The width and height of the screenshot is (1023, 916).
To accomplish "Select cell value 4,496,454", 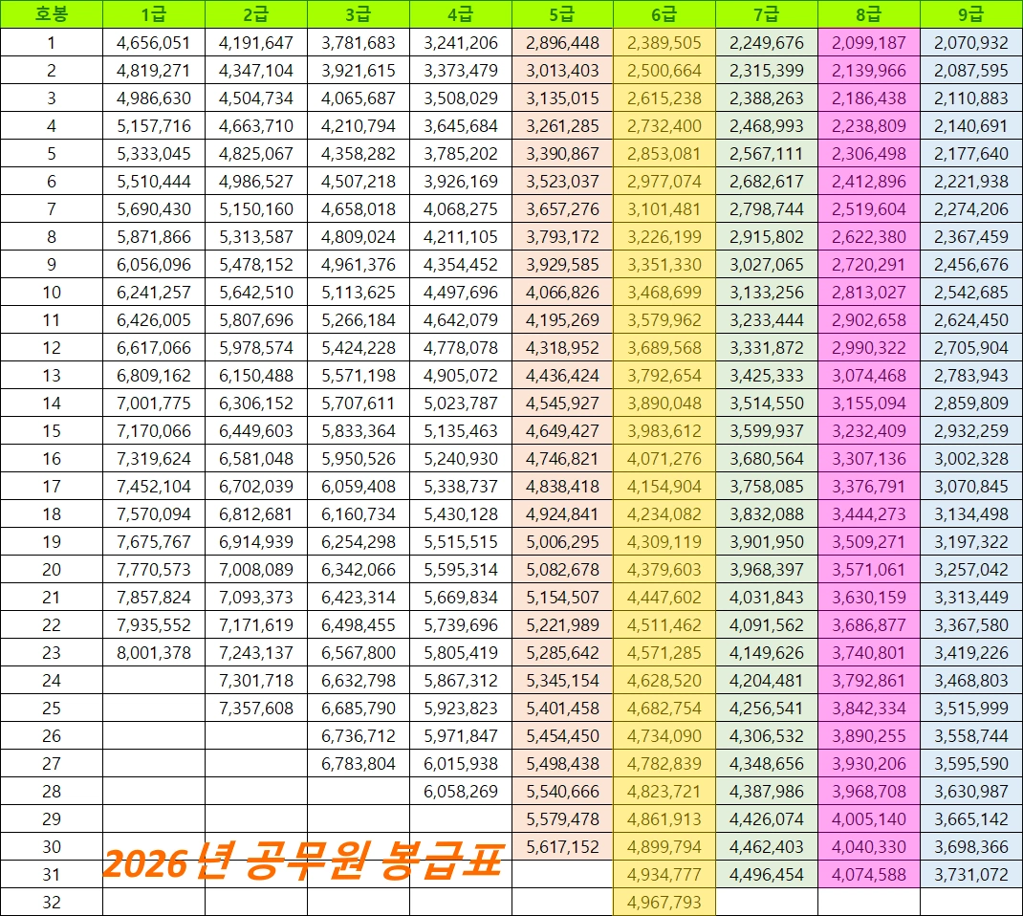I will (x=767, y=875).
